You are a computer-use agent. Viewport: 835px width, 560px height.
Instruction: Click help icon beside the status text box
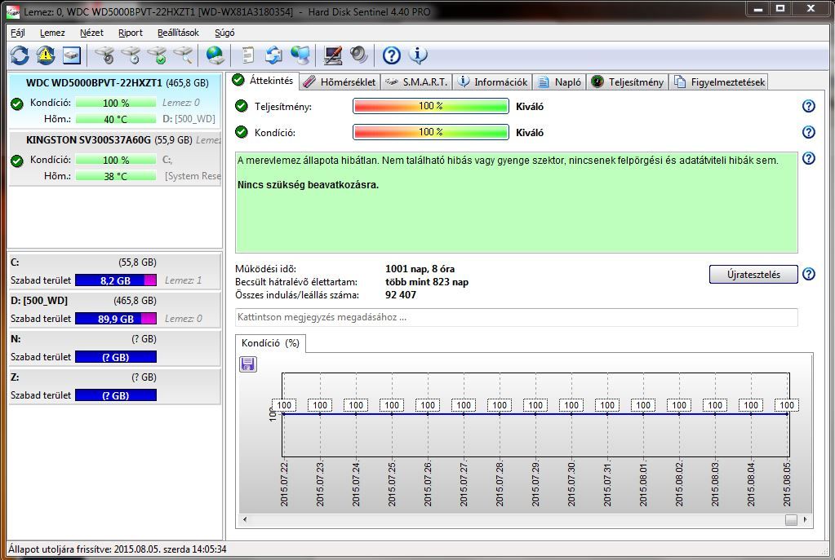808,158
